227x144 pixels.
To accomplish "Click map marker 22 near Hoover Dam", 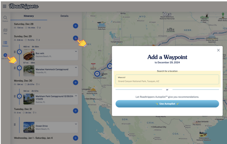I will coord(97,74).
